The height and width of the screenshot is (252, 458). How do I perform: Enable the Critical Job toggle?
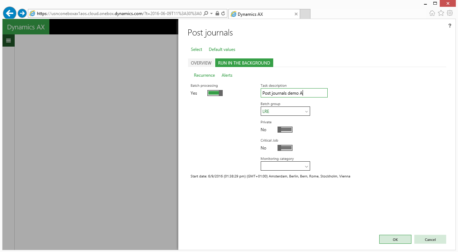coord(285,148)
